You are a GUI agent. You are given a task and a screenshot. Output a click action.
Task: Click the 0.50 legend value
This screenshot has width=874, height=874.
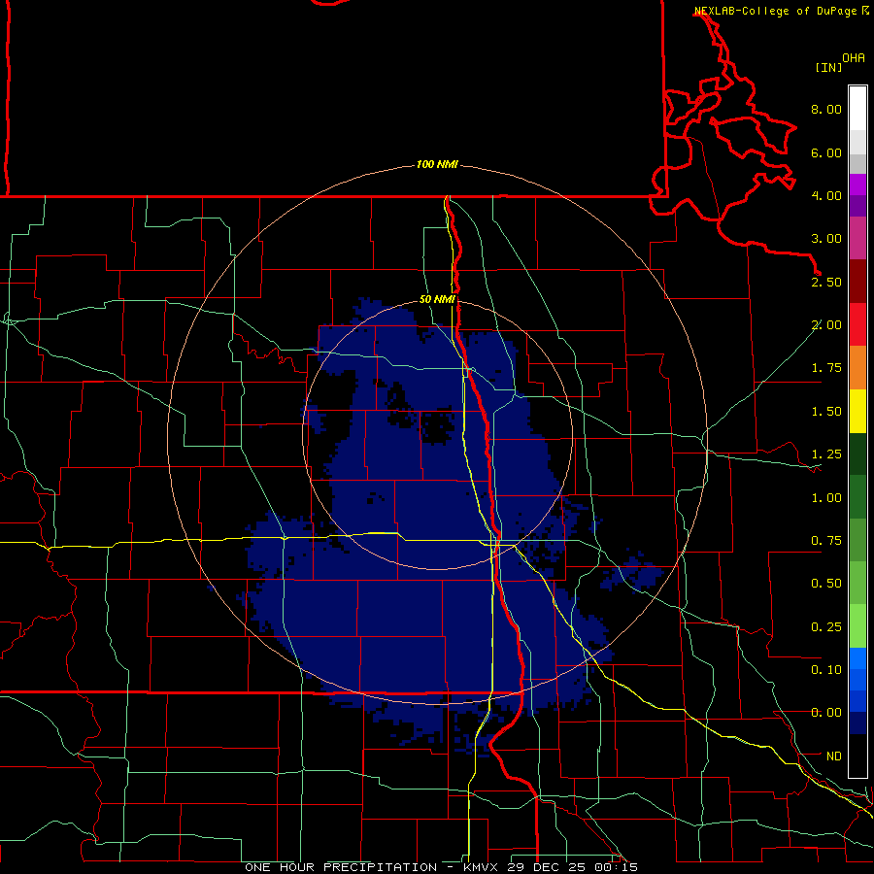click(826, 584)
